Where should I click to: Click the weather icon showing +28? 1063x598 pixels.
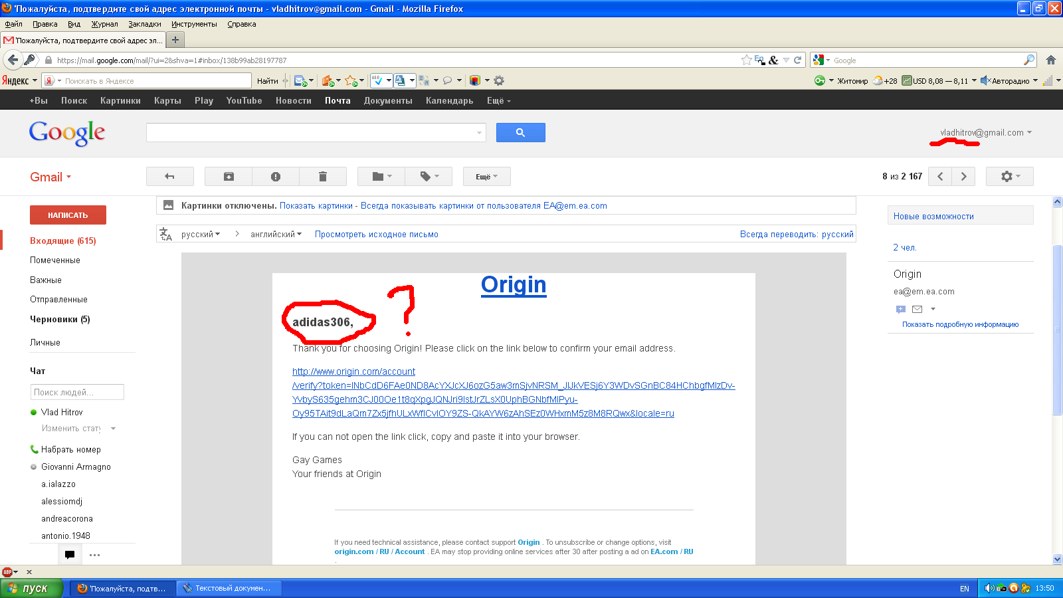click(878, 81)
